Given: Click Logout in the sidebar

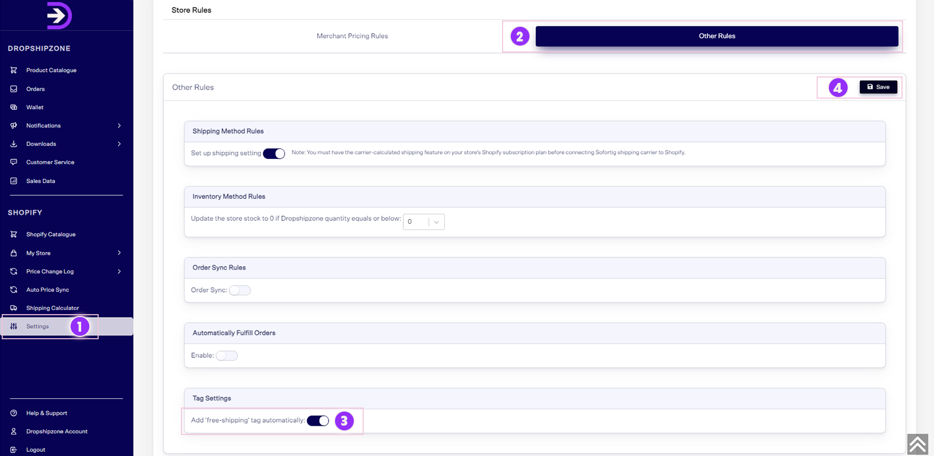Looking at the screenshot, I should pos(36,450).
